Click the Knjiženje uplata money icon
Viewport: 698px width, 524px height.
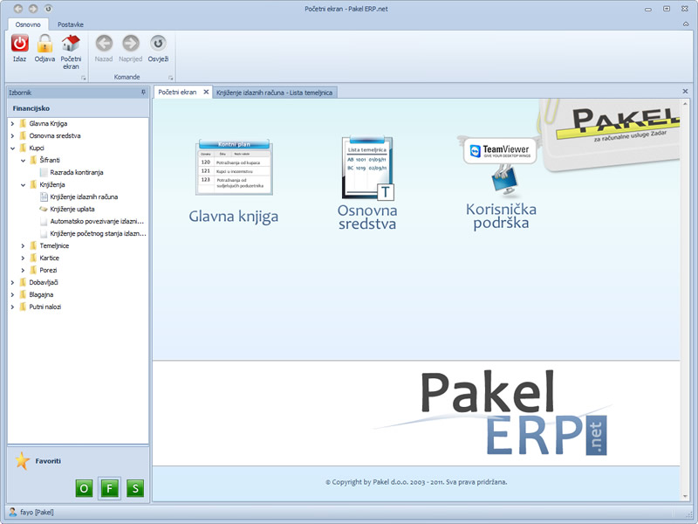click(43, 209)
